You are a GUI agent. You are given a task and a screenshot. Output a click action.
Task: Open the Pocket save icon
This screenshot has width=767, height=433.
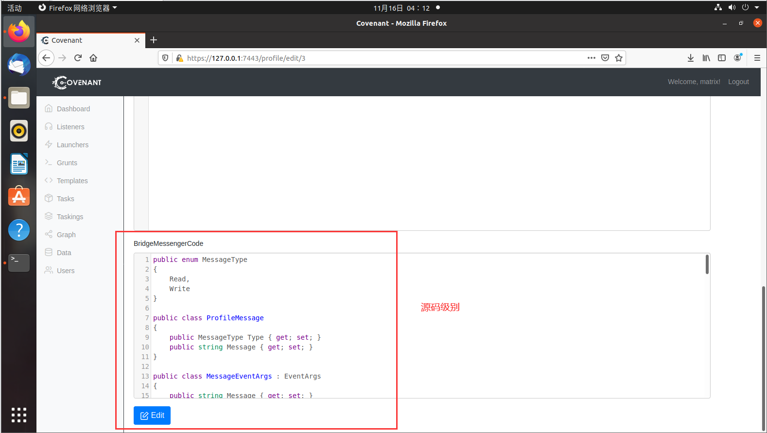click(x=605, y=58)
